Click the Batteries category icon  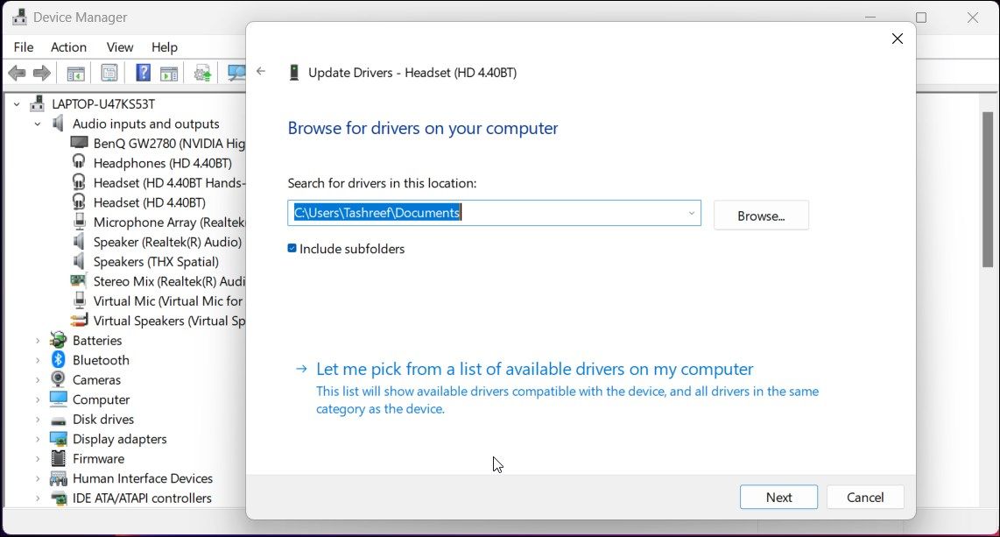point(58,340)
